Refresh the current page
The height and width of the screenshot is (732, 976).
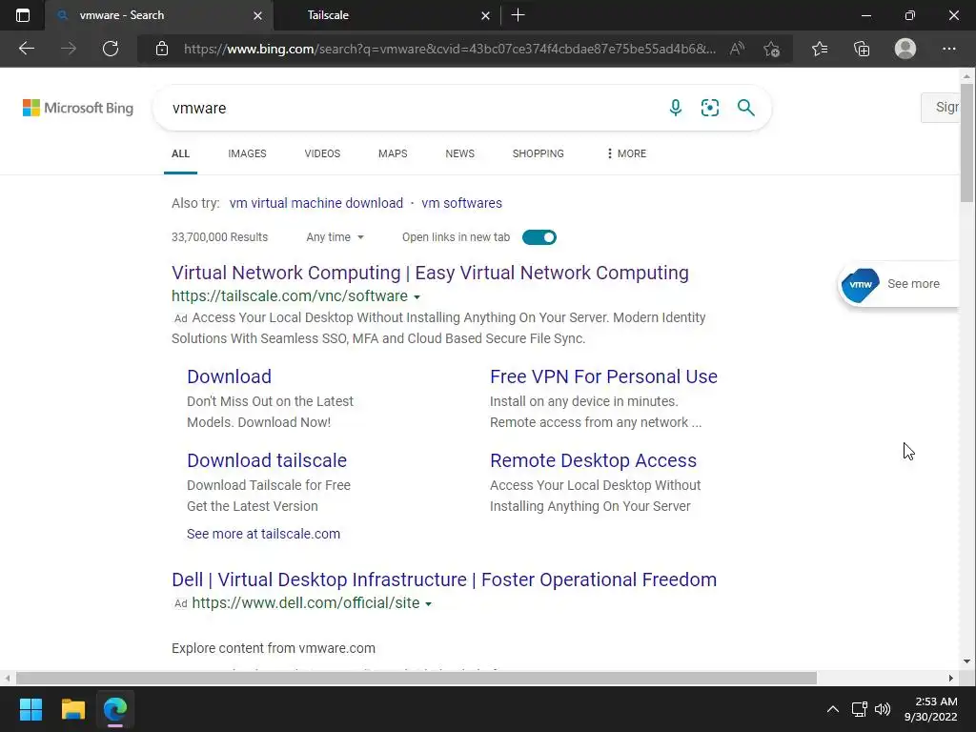tap(111, 49)
